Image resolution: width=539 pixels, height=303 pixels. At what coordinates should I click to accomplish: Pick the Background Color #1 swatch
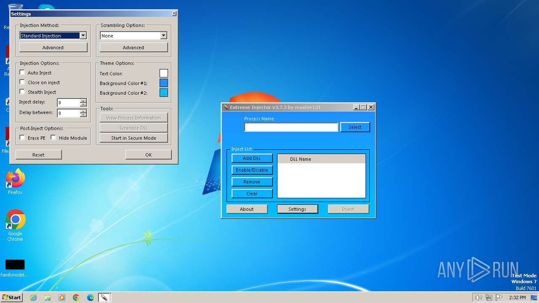tap(164, 83)
